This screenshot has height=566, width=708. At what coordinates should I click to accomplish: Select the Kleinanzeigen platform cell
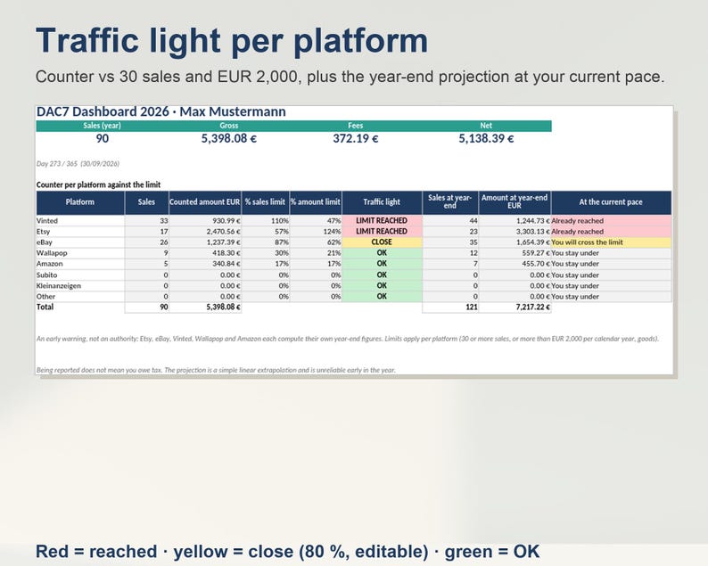point(80,286)
